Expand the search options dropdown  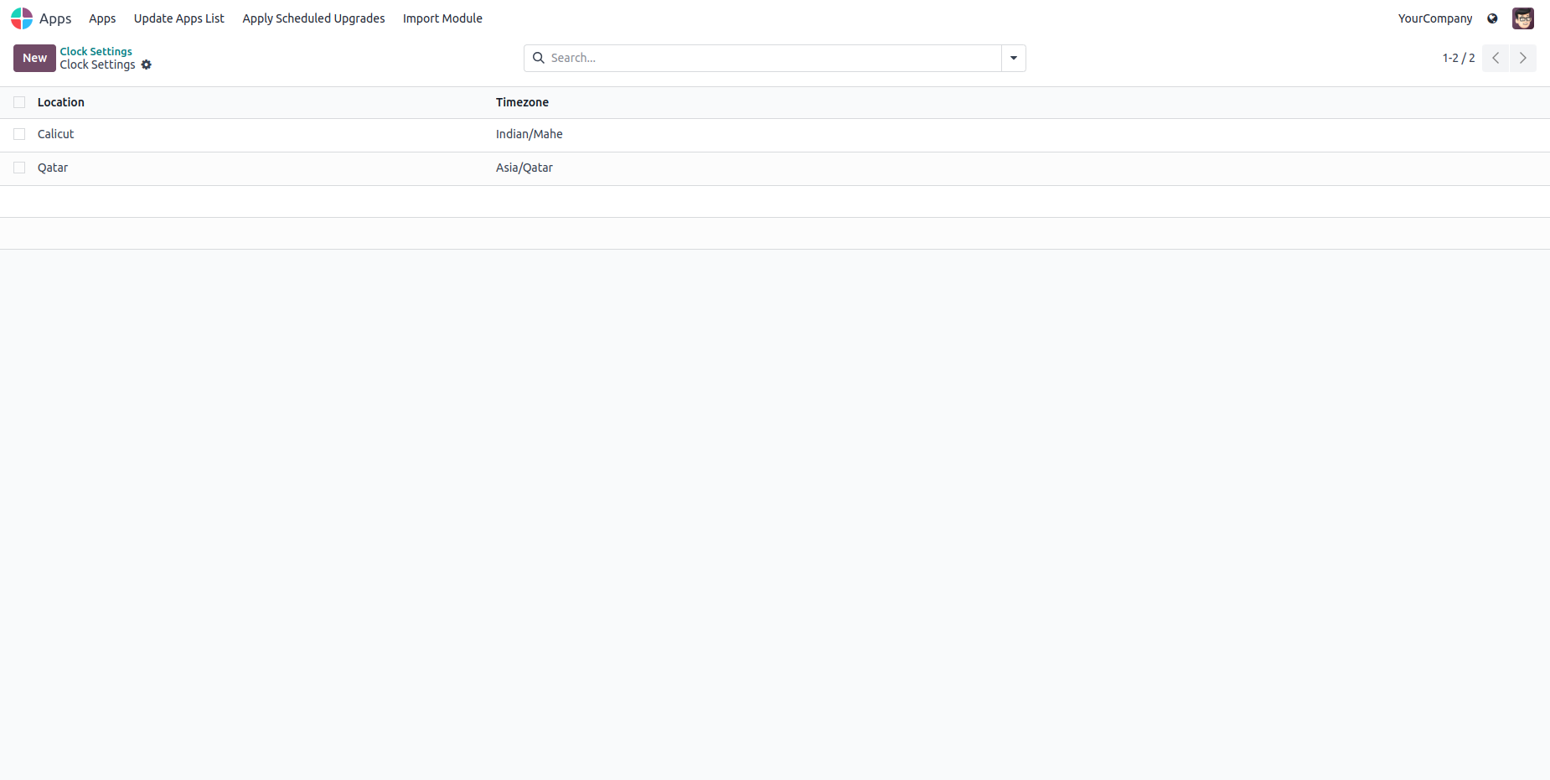point(1014,58)
